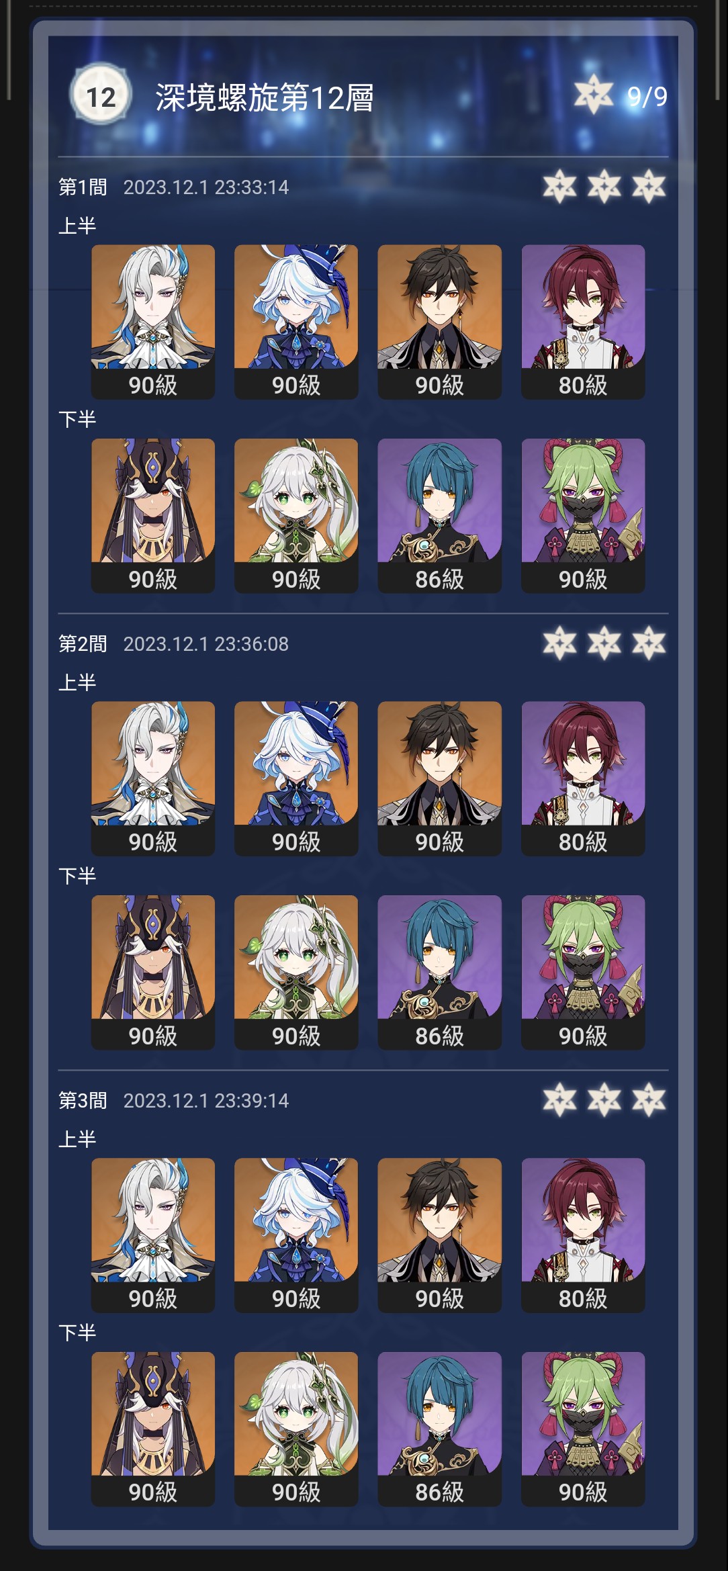Select Furina portrait in chamber 2 first half
This screenshot has width=728, height=1571.
(296, 778)
